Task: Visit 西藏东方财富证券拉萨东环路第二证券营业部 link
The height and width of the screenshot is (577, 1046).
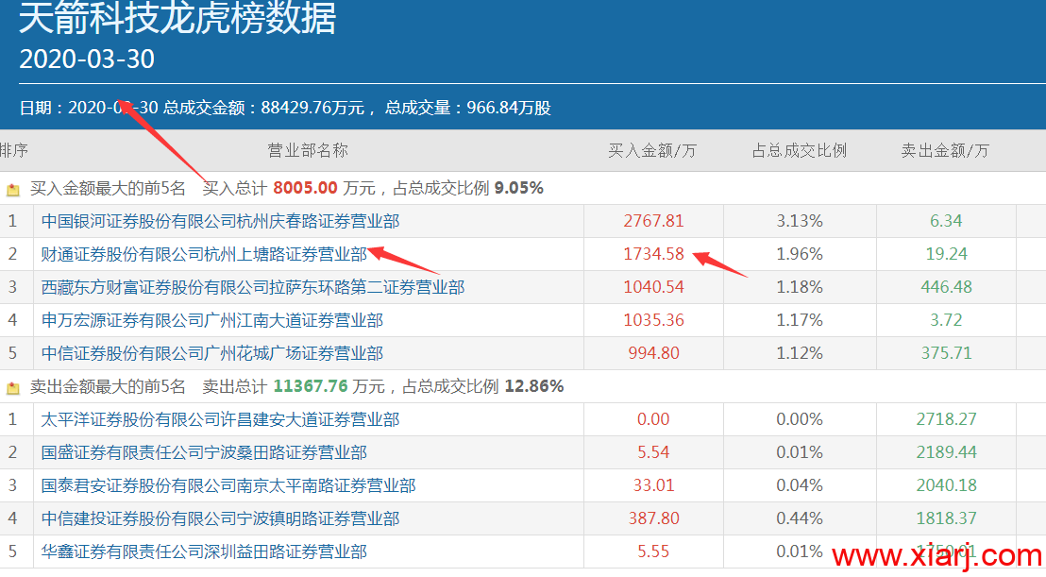Action: [253, 287]
